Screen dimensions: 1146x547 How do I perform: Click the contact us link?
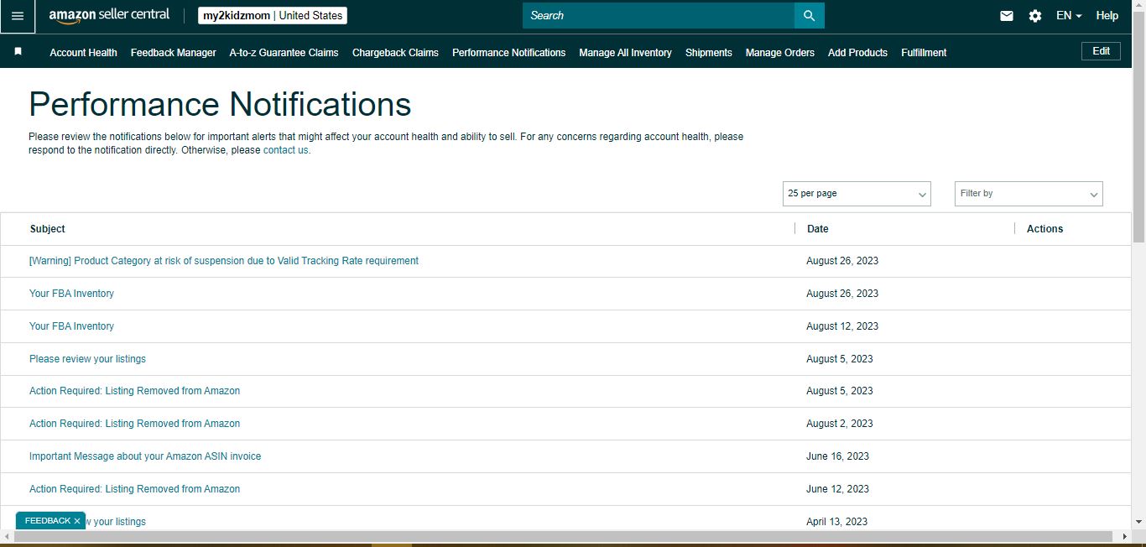click(x=285, y=150)
